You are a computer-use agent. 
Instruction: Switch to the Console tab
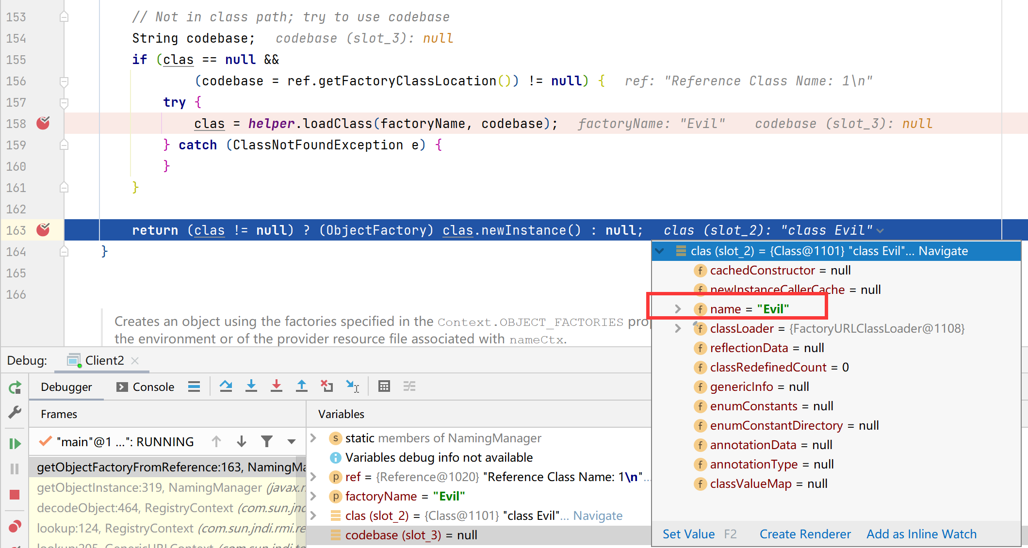[145, 387]
